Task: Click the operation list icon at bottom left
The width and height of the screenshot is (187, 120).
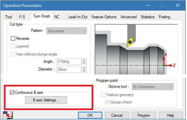Action: point(7,115)
